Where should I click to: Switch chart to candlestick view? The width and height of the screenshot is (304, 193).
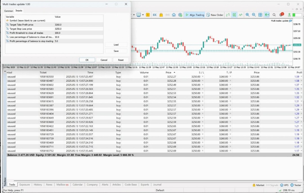click(x=234, y=15)
